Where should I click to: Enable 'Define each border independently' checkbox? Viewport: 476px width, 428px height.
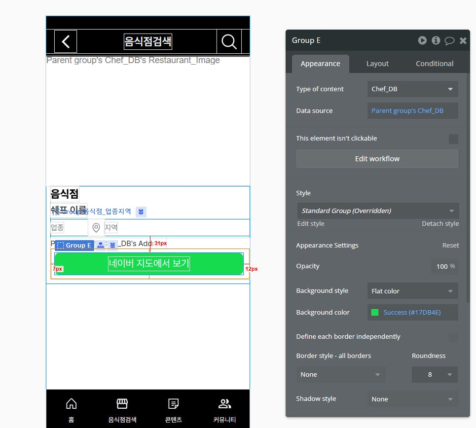click(453, 337)
